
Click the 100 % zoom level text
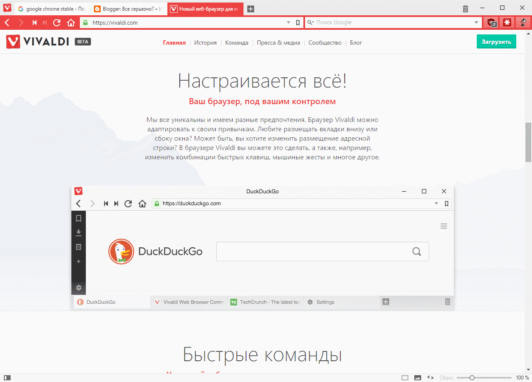click(522, 378)
